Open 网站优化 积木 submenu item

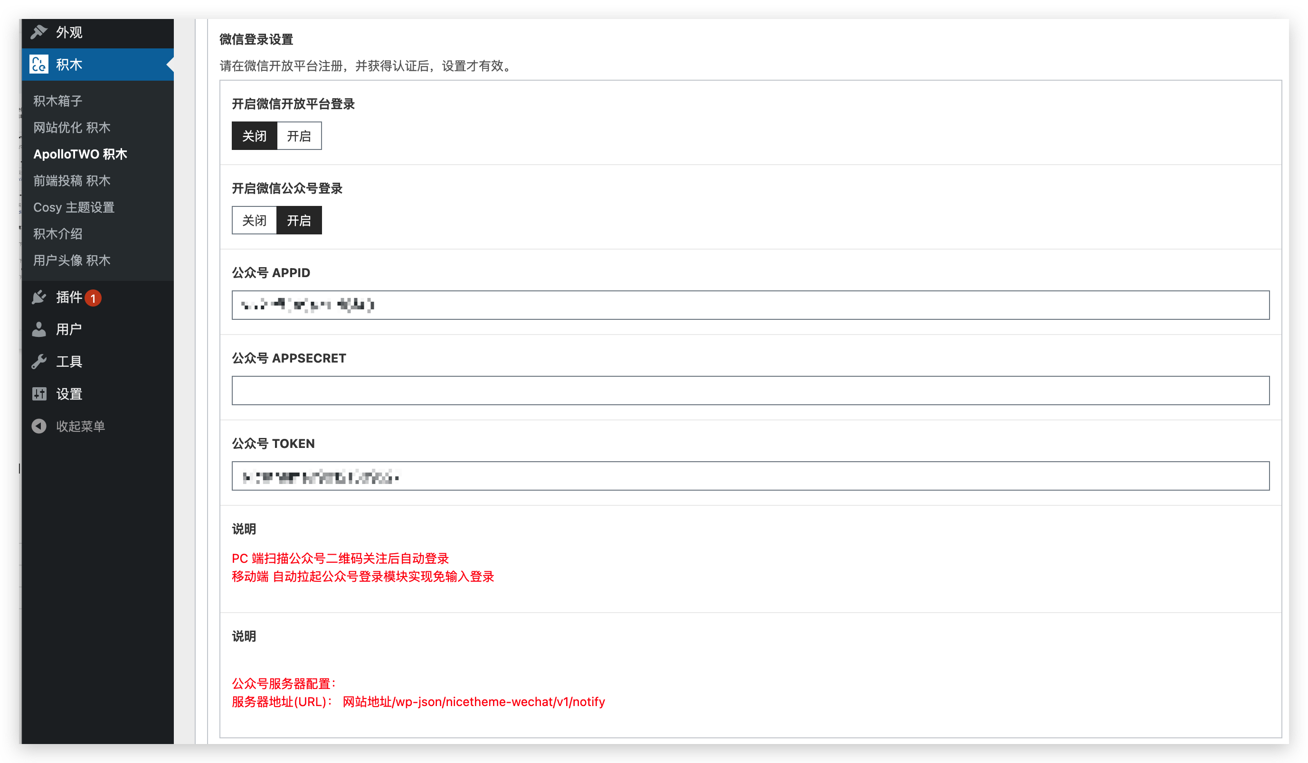tap(72, 128)
